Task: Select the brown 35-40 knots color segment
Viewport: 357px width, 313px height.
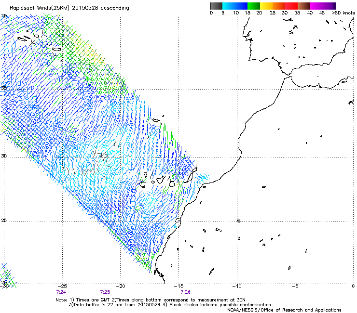Action: click(x=304, y=6)
